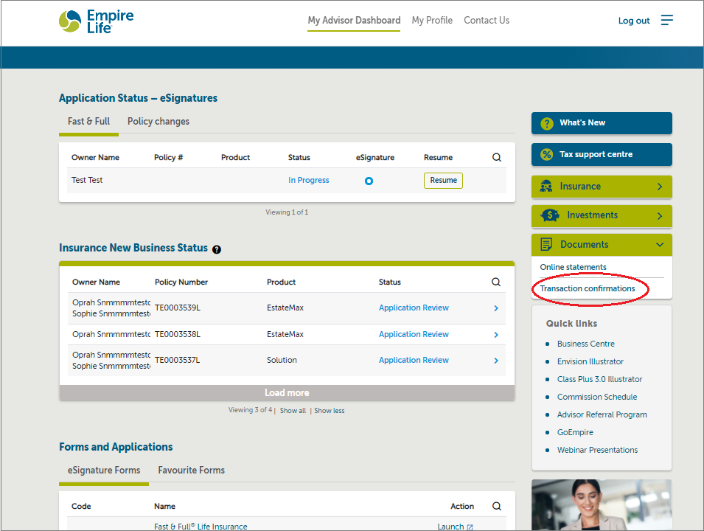Screen dimensions: 704x531
Task: Open details arrow for policy TE0003537L
Action: point(496,361)
